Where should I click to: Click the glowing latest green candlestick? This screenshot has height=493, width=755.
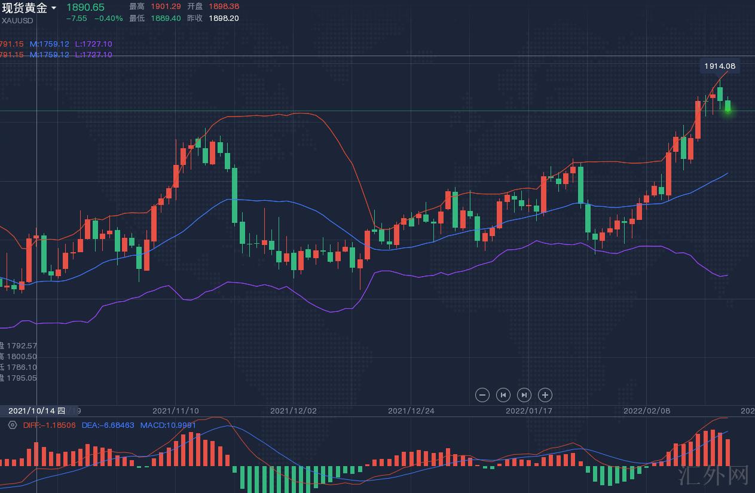click(728, 107)
